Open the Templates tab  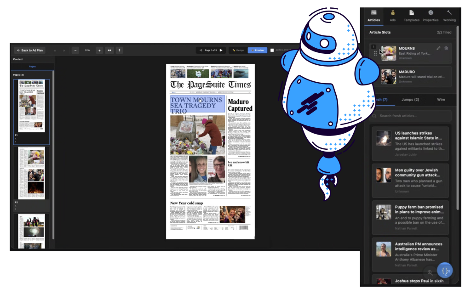click(411, 16)
